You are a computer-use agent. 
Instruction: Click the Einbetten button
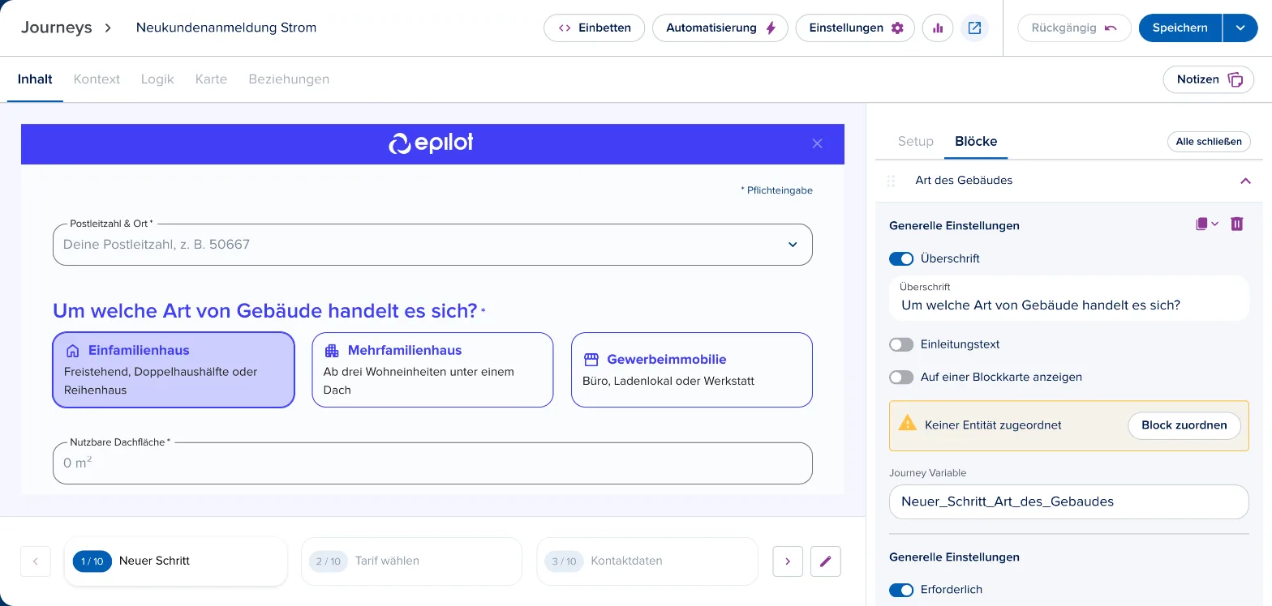(594, 28)
